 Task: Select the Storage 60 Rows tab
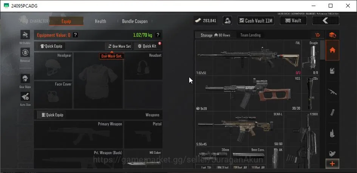point(215,35)
